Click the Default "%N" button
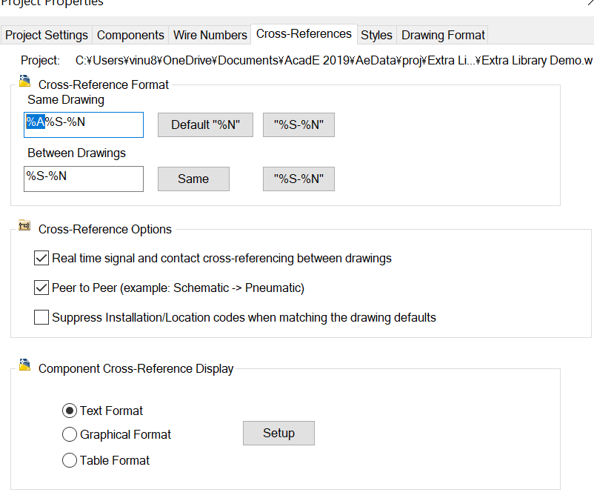 (x=205, y=124)
